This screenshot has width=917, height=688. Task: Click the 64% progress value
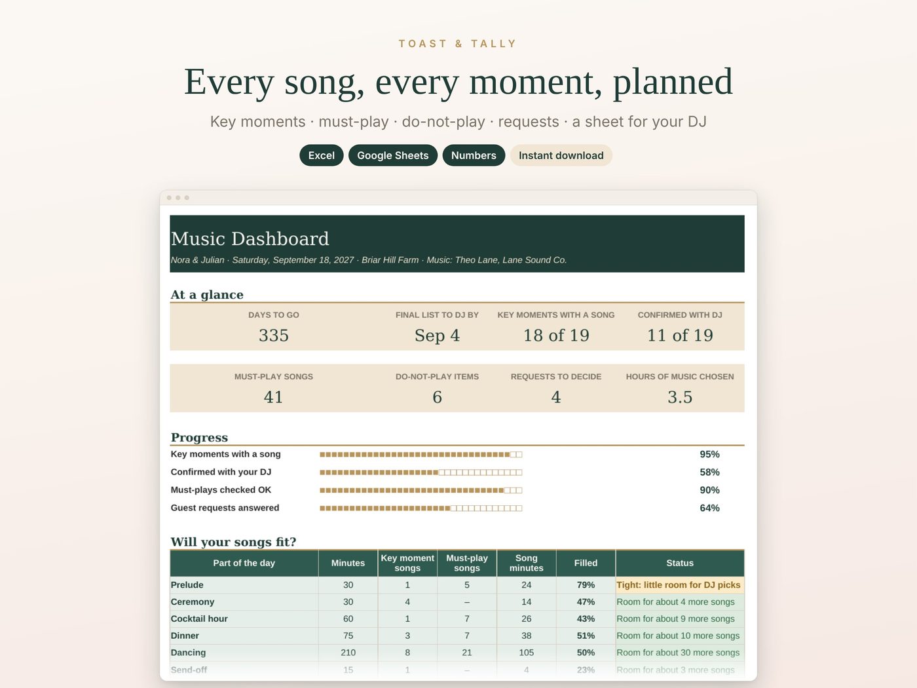(x=709, y=508)
